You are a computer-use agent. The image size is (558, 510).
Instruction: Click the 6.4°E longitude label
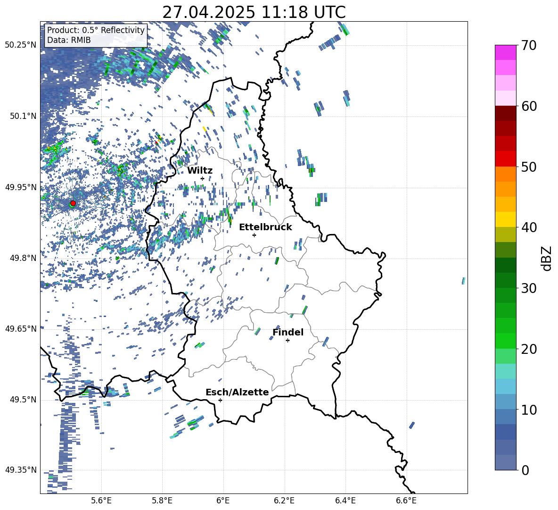click(x=345, y=501)
